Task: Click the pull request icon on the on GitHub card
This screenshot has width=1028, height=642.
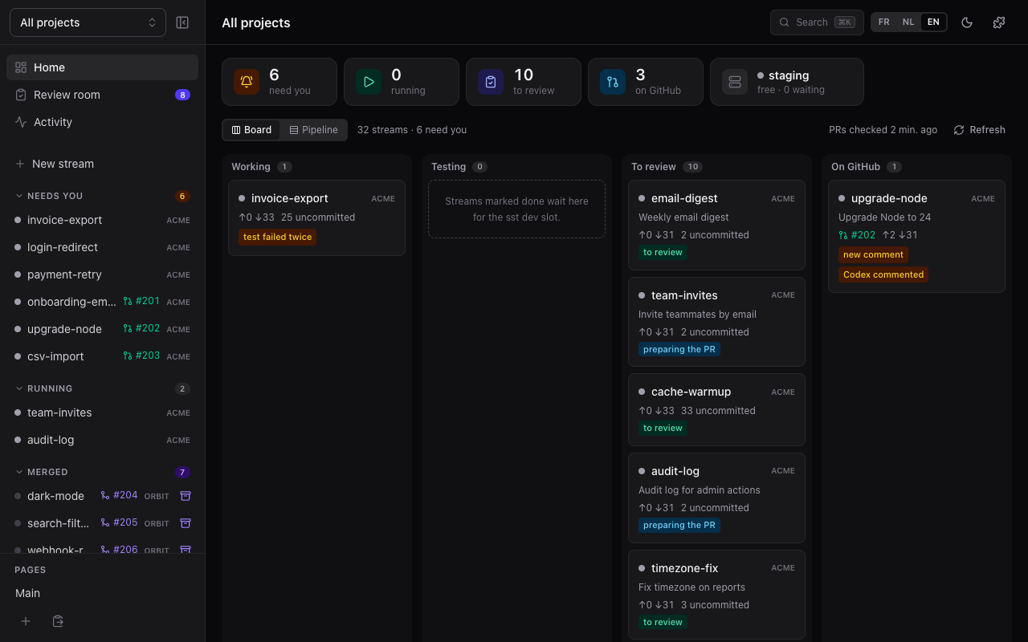Action: (x=613, y=82)
